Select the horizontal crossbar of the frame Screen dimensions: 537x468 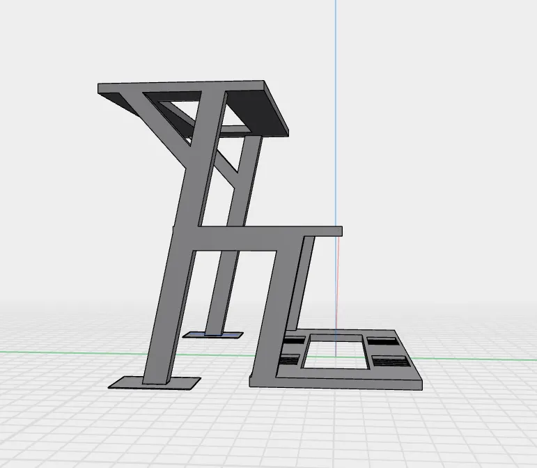257,238
